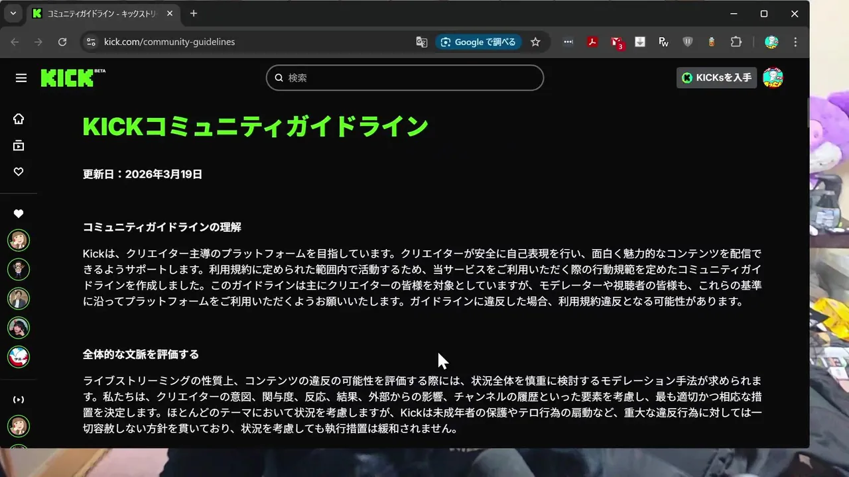
Task: Click the 全体的な文脈を評価する heading
Action: tap(141, 354)
